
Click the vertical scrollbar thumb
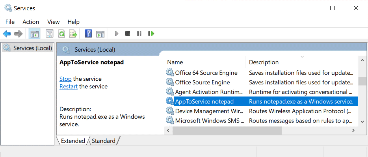362,81
